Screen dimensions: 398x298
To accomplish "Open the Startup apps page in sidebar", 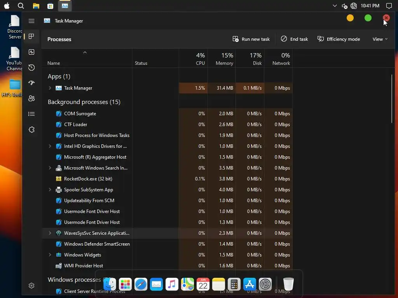I will (x=31, y=83).
